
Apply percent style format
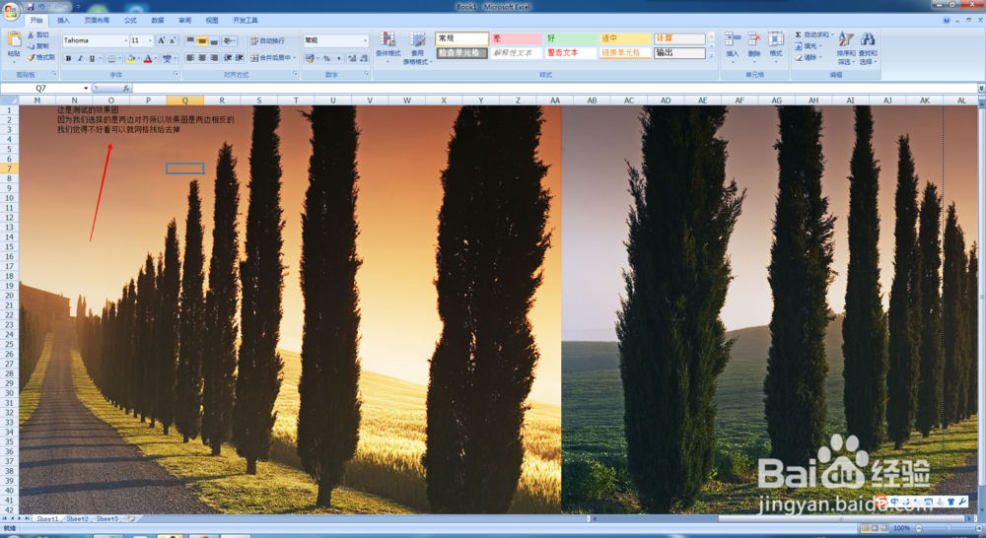click(327, 58)
